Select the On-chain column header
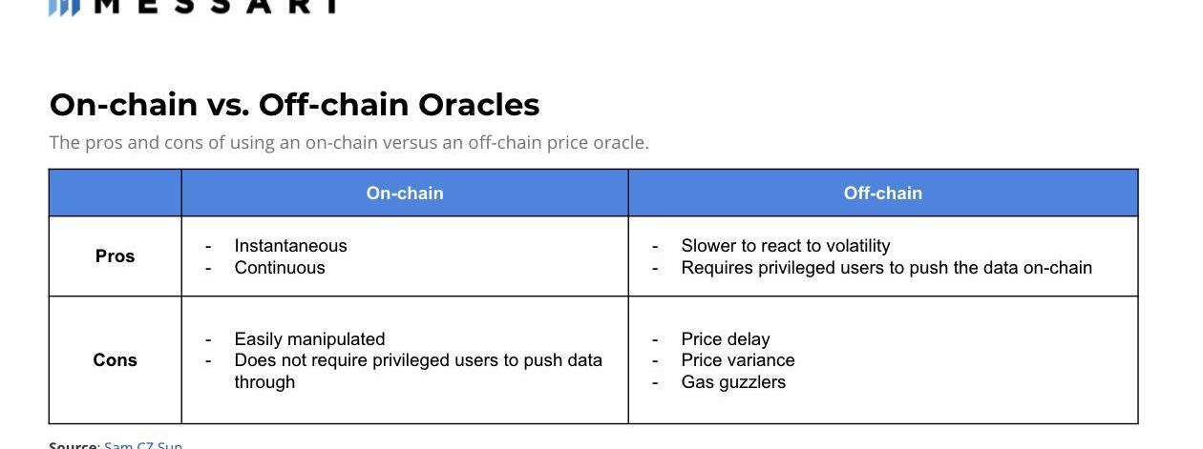Screen dimensions: 1203x449 405,194
